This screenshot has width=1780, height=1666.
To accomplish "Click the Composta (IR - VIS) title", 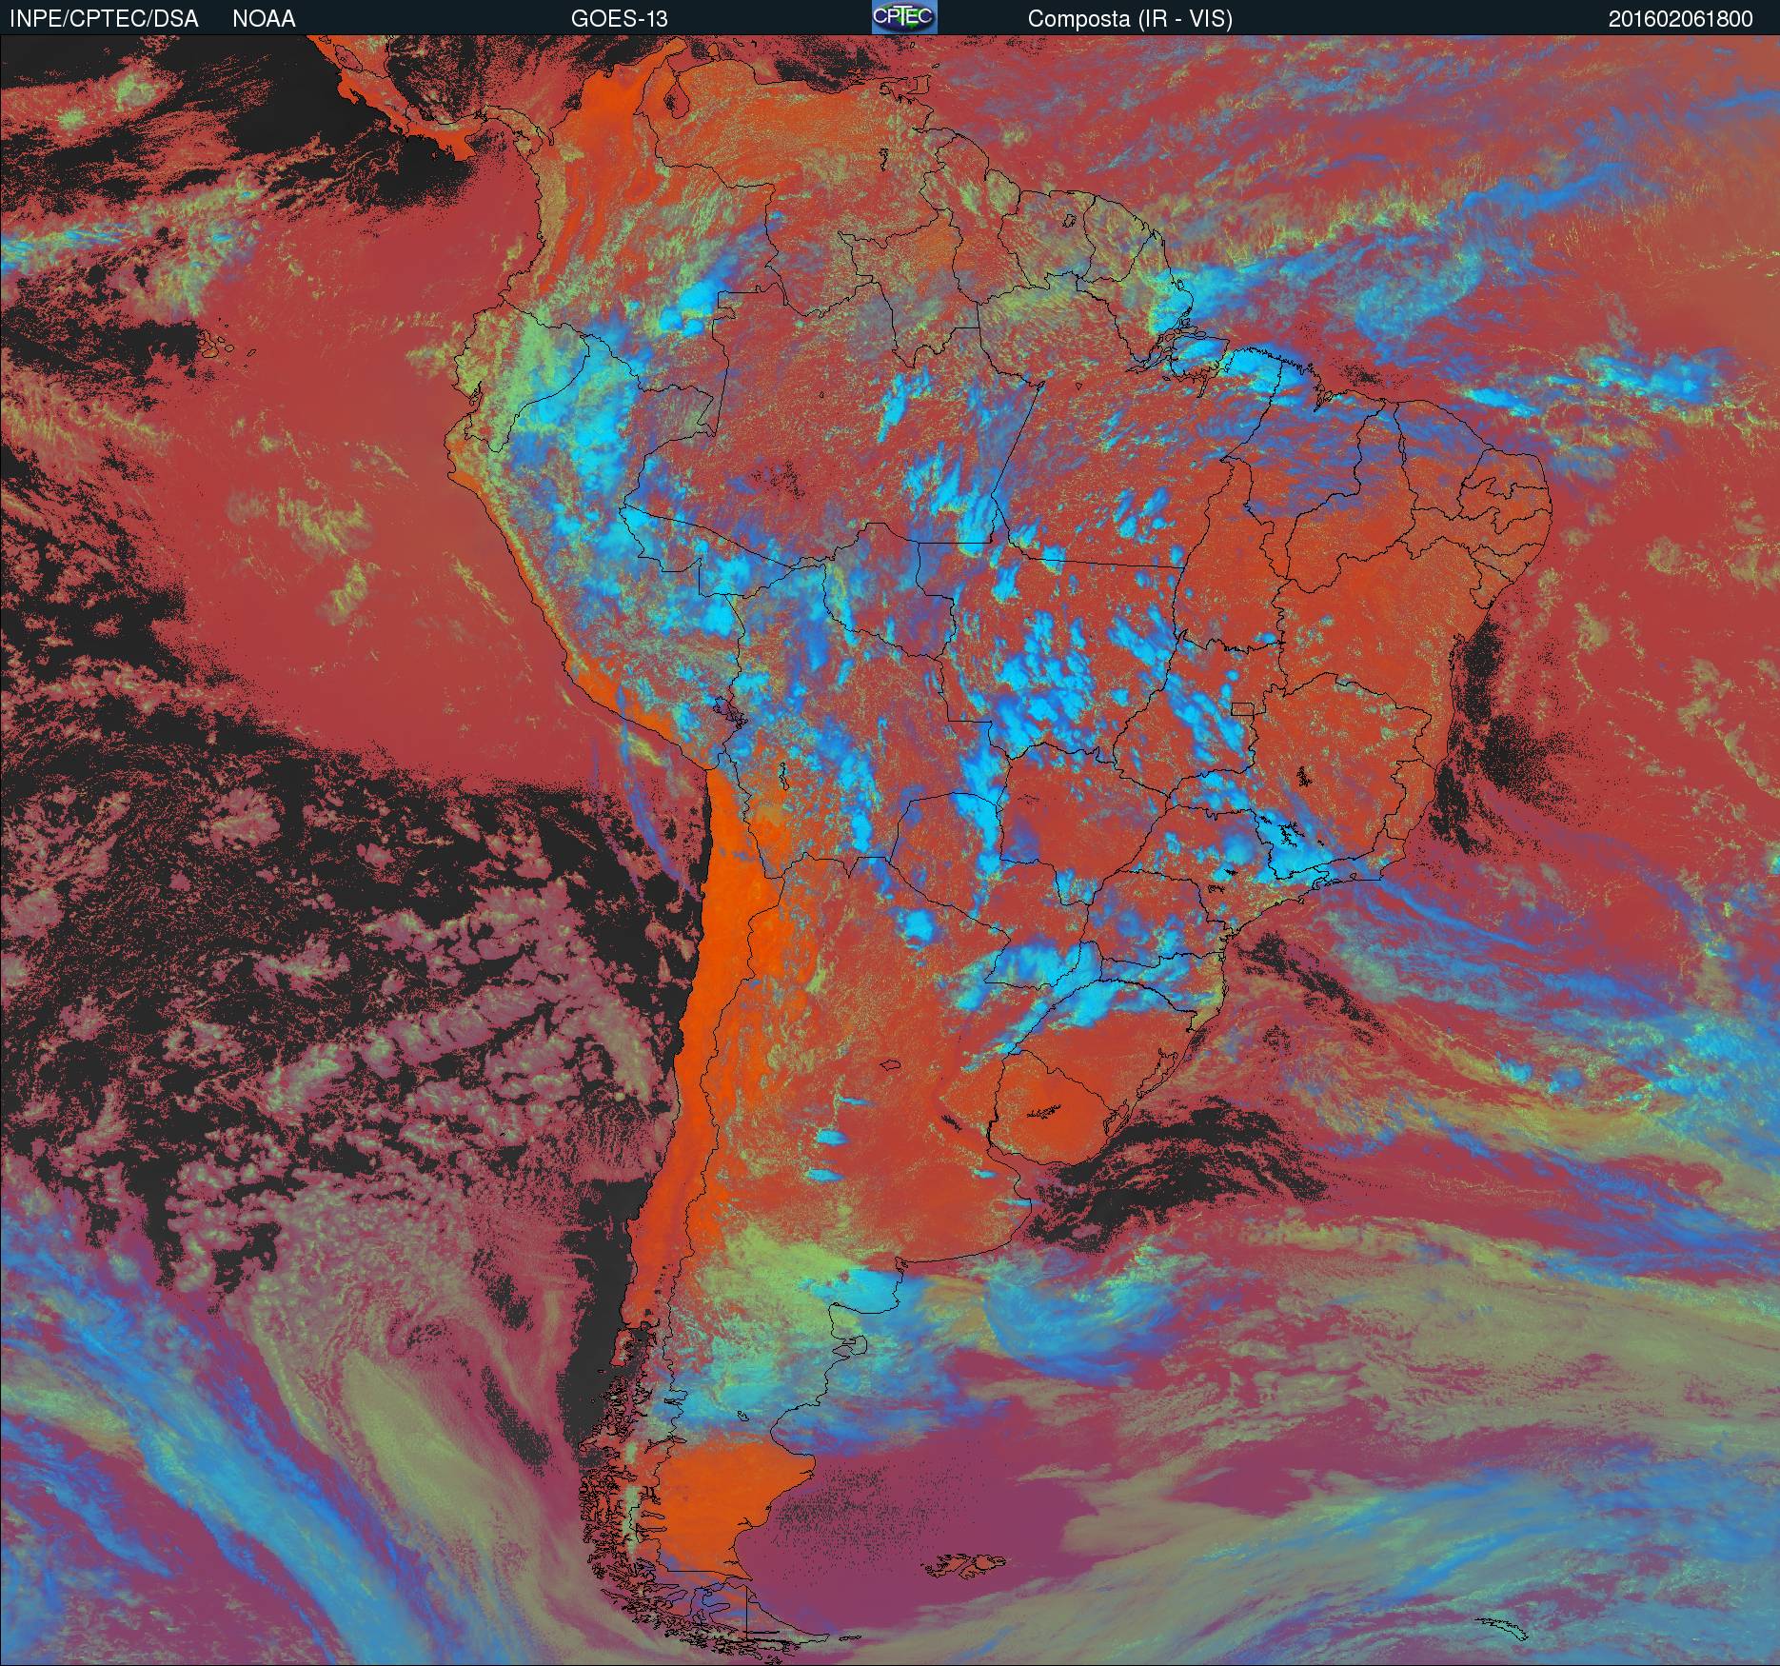I will [x=1130, y=19].
